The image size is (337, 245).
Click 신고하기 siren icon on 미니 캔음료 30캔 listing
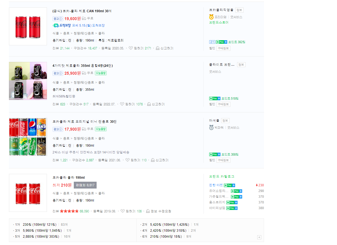coord(153,160)
